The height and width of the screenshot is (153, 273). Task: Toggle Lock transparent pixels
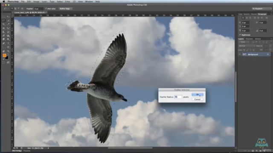click(244, 50)
